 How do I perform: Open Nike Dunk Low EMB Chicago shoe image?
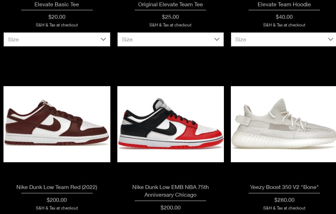tap(171, 124)
